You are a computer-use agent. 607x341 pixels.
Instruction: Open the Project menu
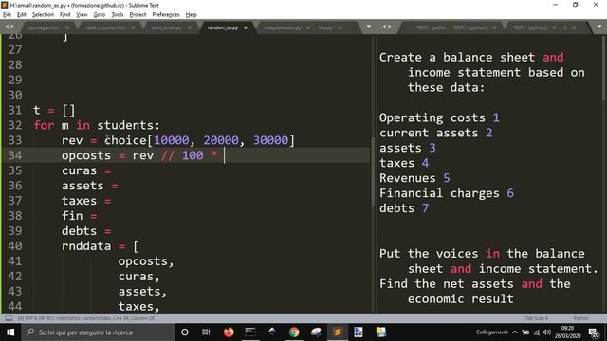[x=138, y=15]
